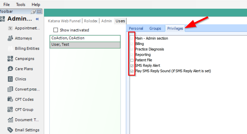Collapse sidebar with double chevron

point(37,19)
